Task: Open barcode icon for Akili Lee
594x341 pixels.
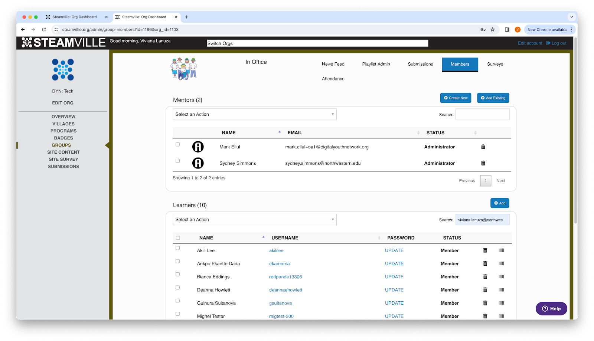Action: coord(501,250)
